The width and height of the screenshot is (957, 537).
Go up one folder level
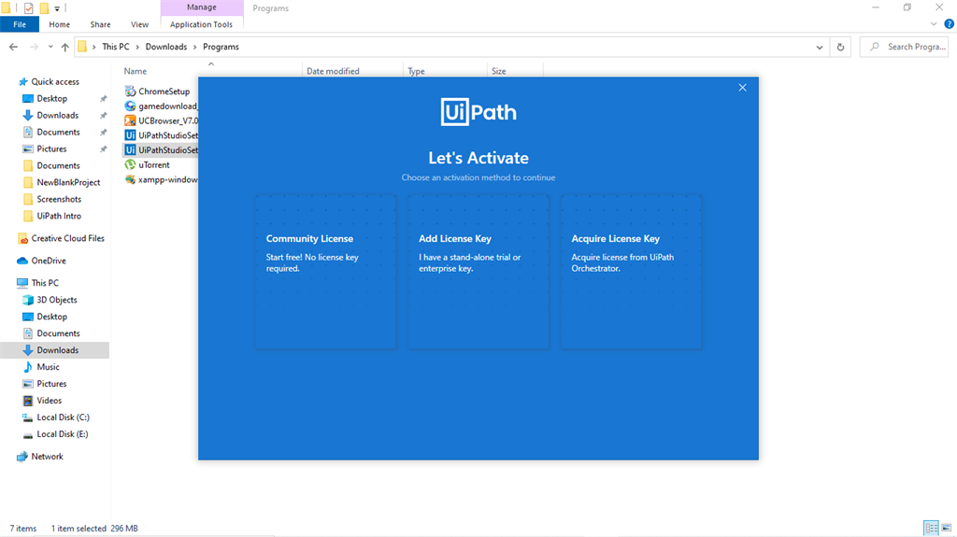[64, 47]
